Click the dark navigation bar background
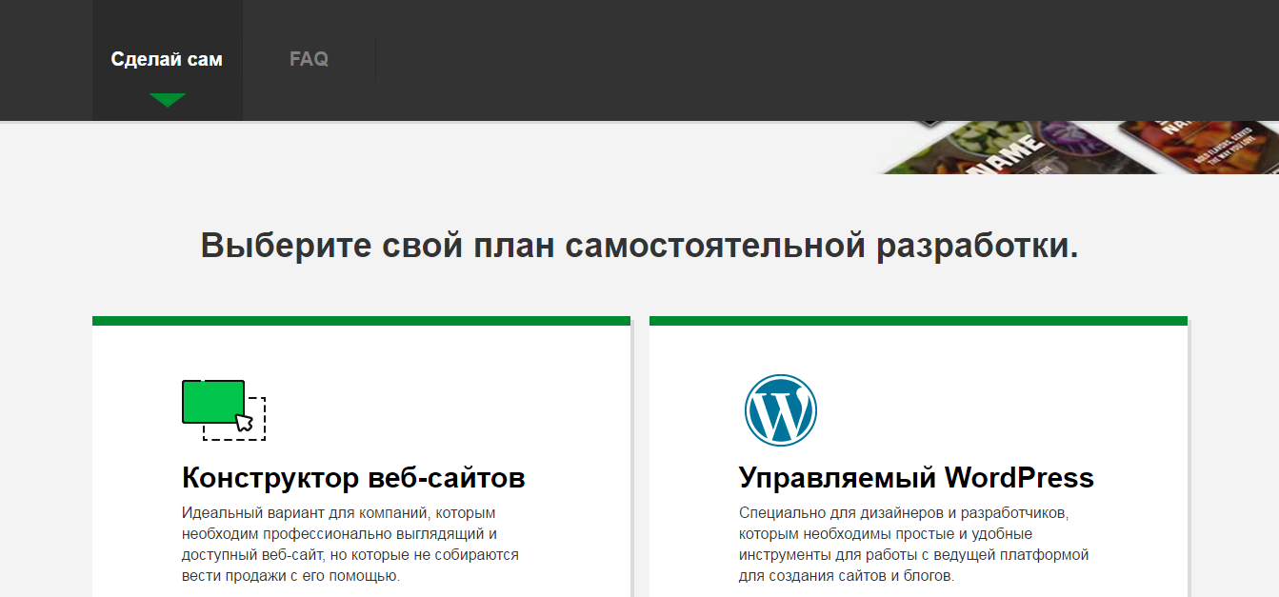The image size is (1279, 597). [667, 58]
